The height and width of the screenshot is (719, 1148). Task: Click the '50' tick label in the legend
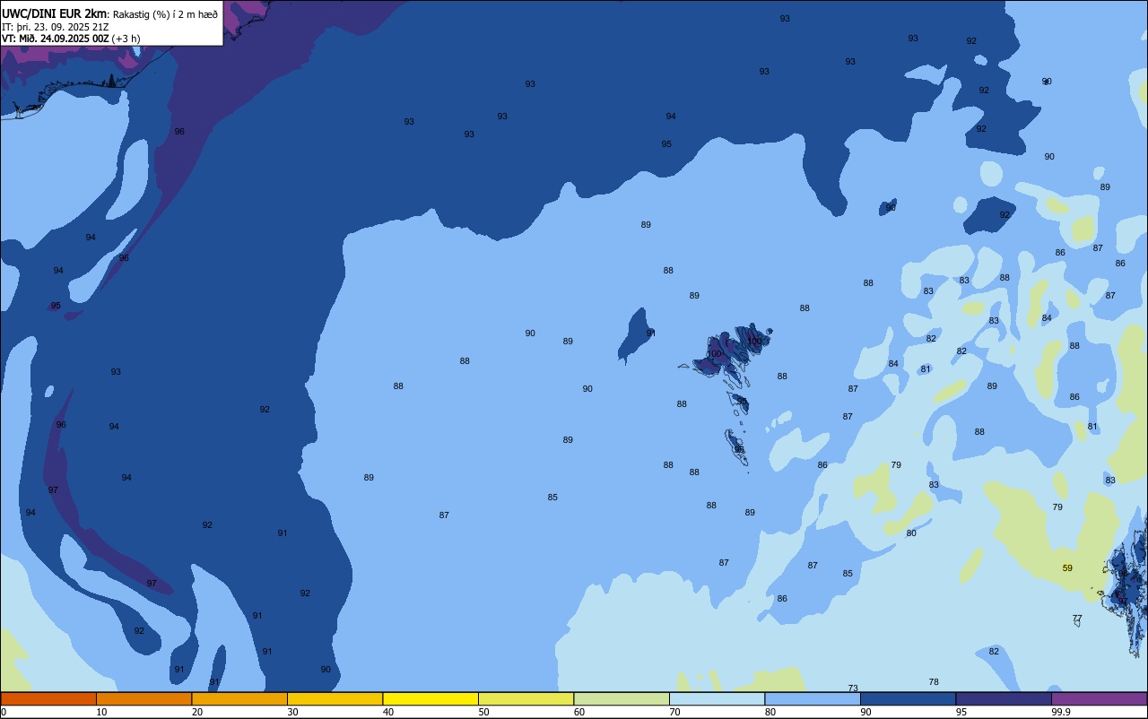483,712
